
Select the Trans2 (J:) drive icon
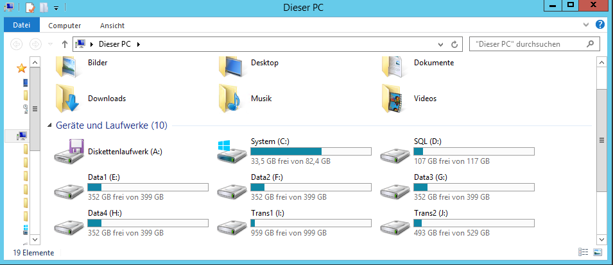[395, 228]
